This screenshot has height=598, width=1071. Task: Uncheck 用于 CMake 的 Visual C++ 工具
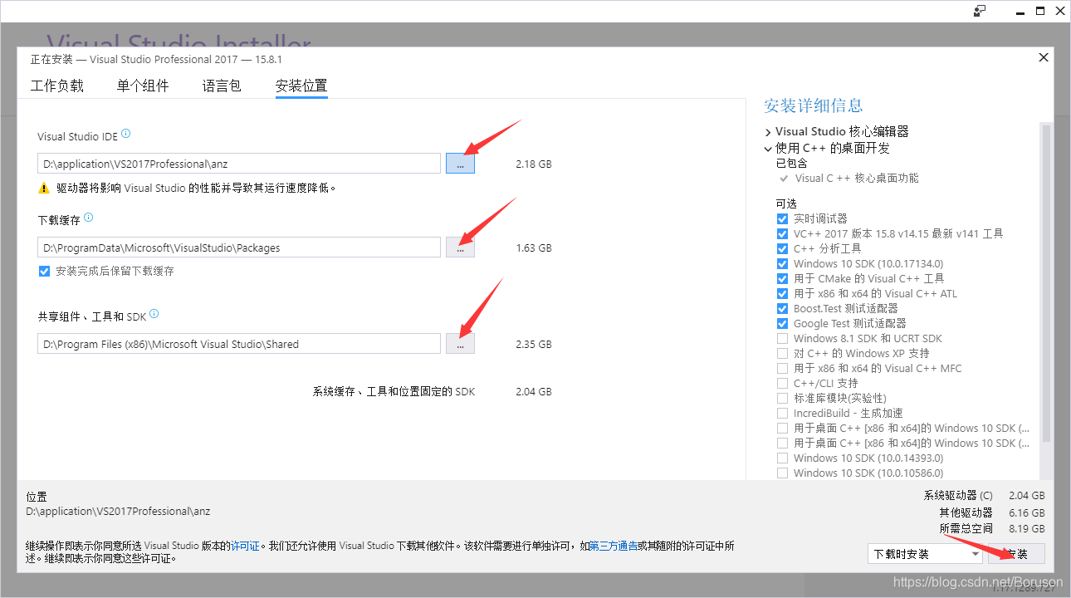[x=782, y=278]
